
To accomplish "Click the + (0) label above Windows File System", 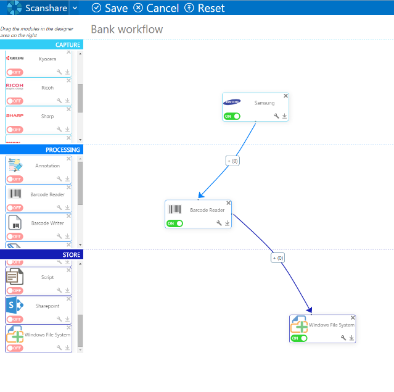I will 277,258.
